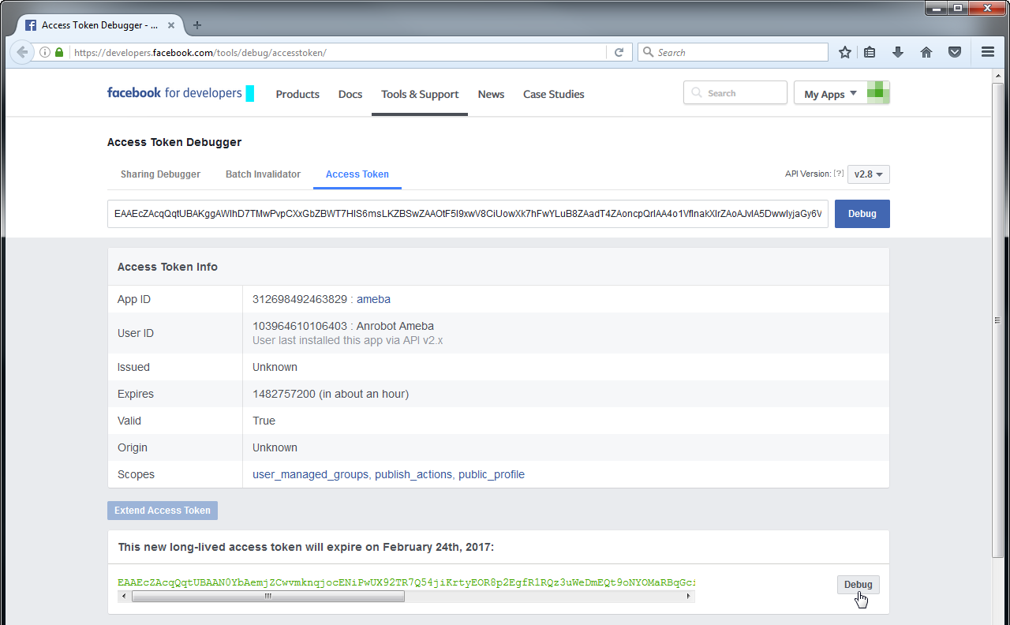Open the News menu item

coord(491,94)
